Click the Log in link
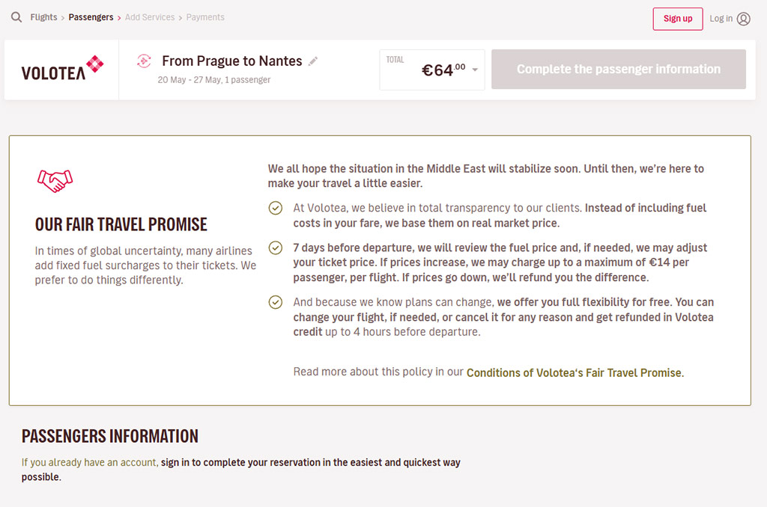This screenshot has width=767, height=507. [x=721, y=19]
